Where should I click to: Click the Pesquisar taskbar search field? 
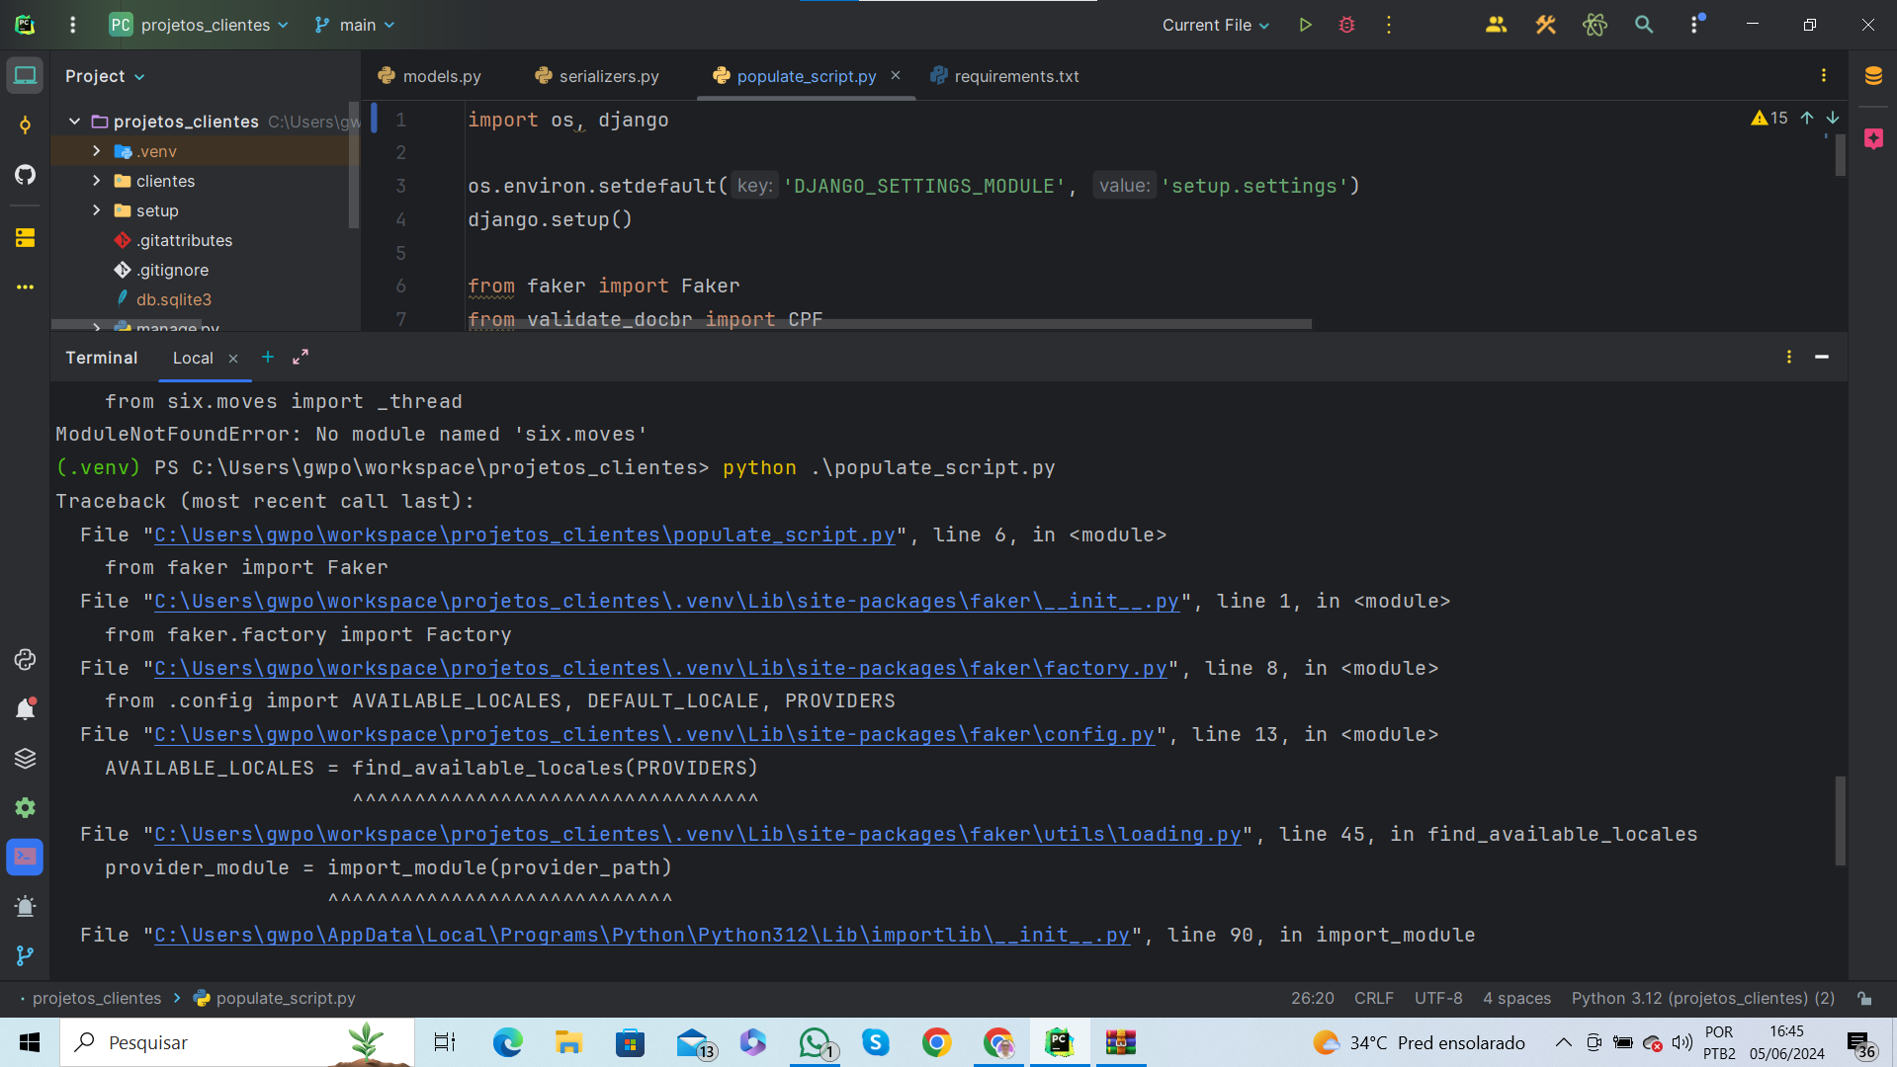click(237, 1042)
